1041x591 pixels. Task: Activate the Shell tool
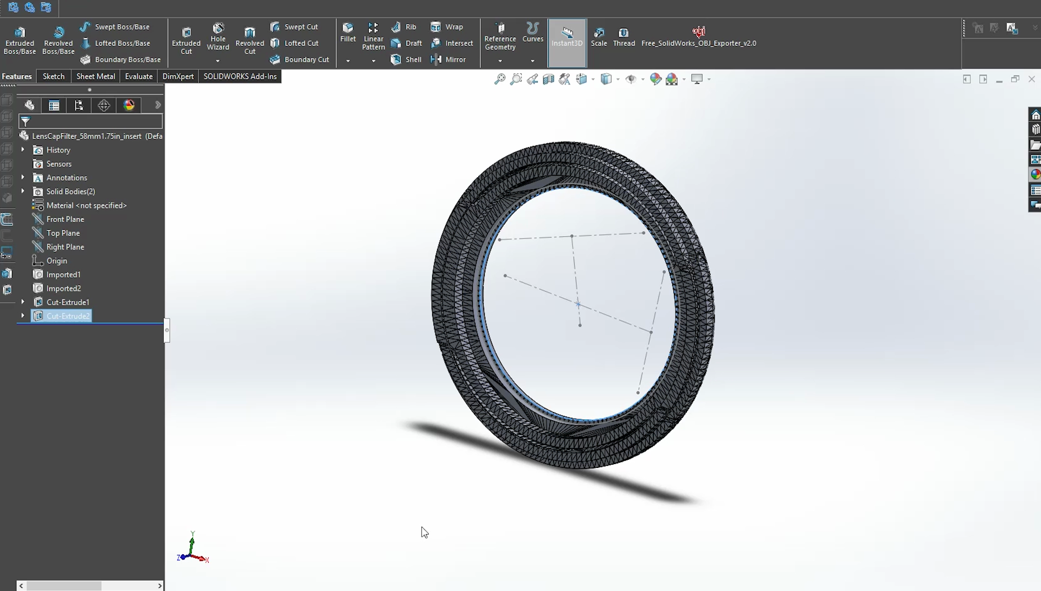click(406, 59)
